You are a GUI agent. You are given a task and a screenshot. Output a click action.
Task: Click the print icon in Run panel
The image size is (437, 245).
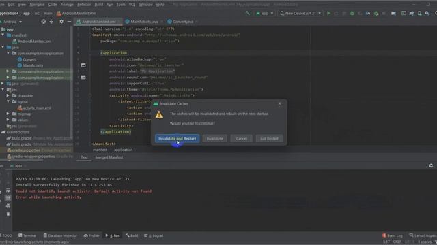pos(8,206)
